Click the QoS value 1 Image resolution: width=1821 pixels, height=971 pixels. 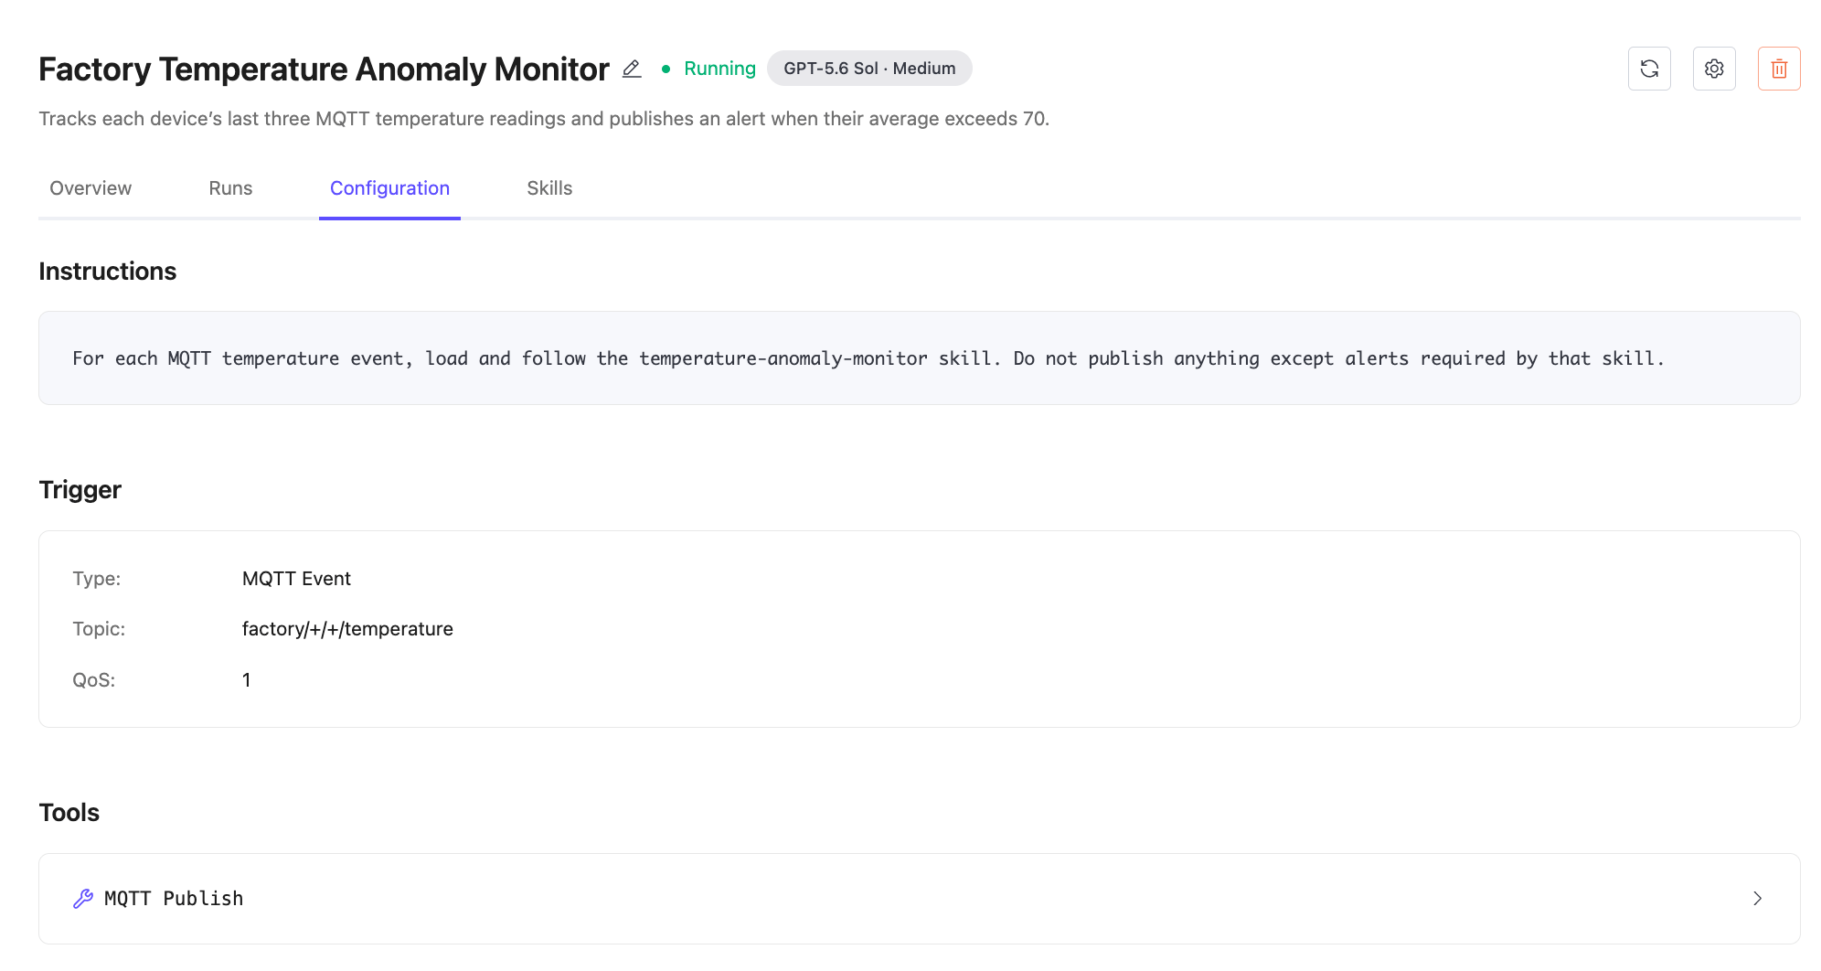tap(246, 680)
